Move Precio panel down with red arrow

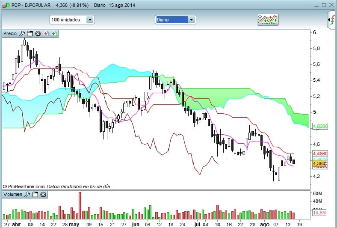46,33
